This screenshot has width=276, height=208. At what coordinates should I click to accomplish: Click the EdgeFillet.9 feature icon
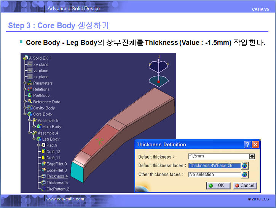tap(43, 164)
